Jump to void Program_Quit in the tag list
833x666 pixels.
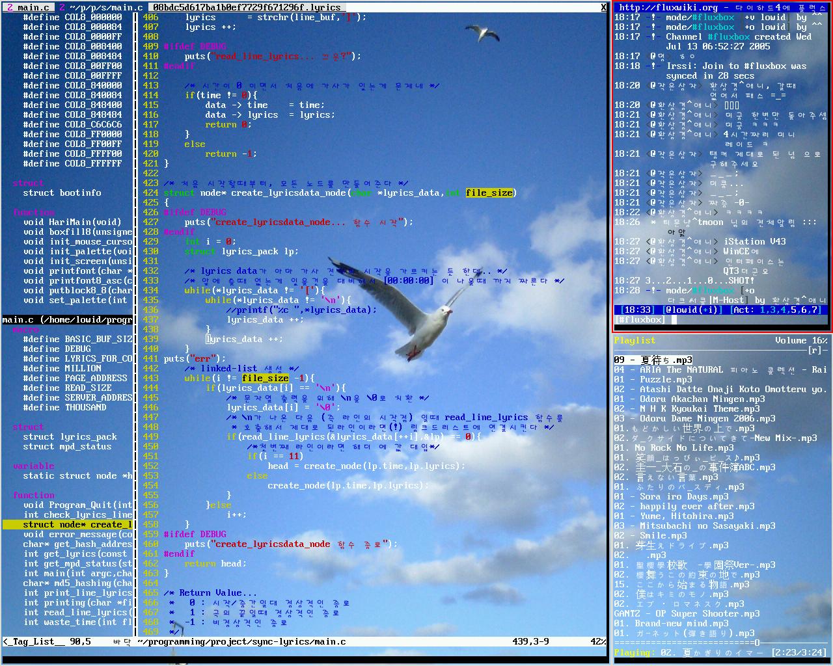(77, 505)
